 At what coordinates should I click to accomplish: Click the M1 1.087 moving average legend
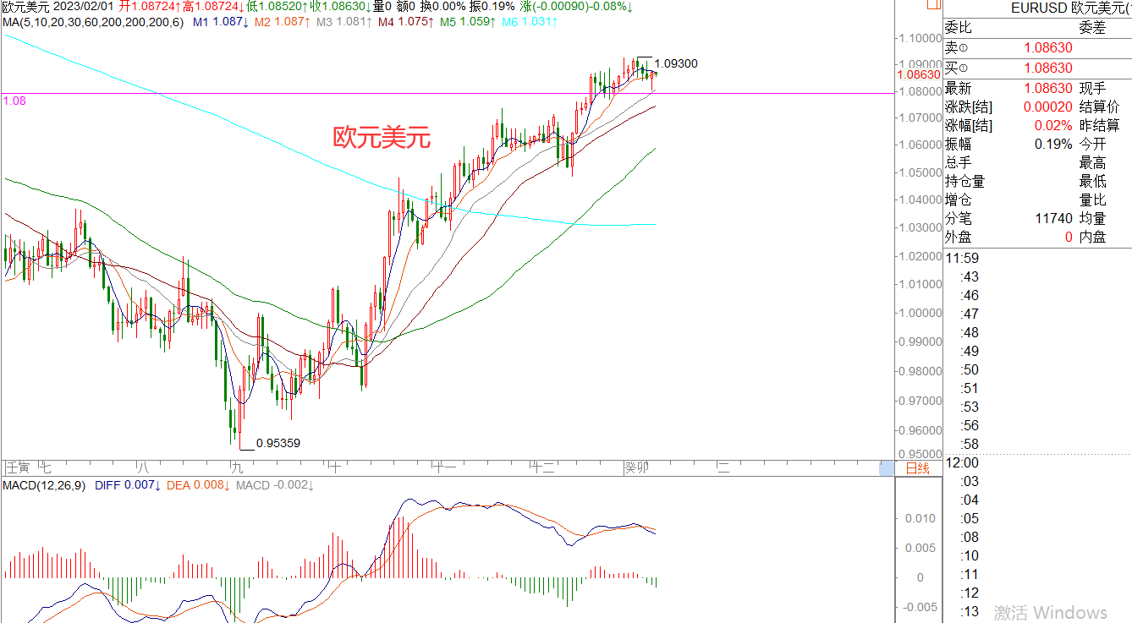click(220, 21)
